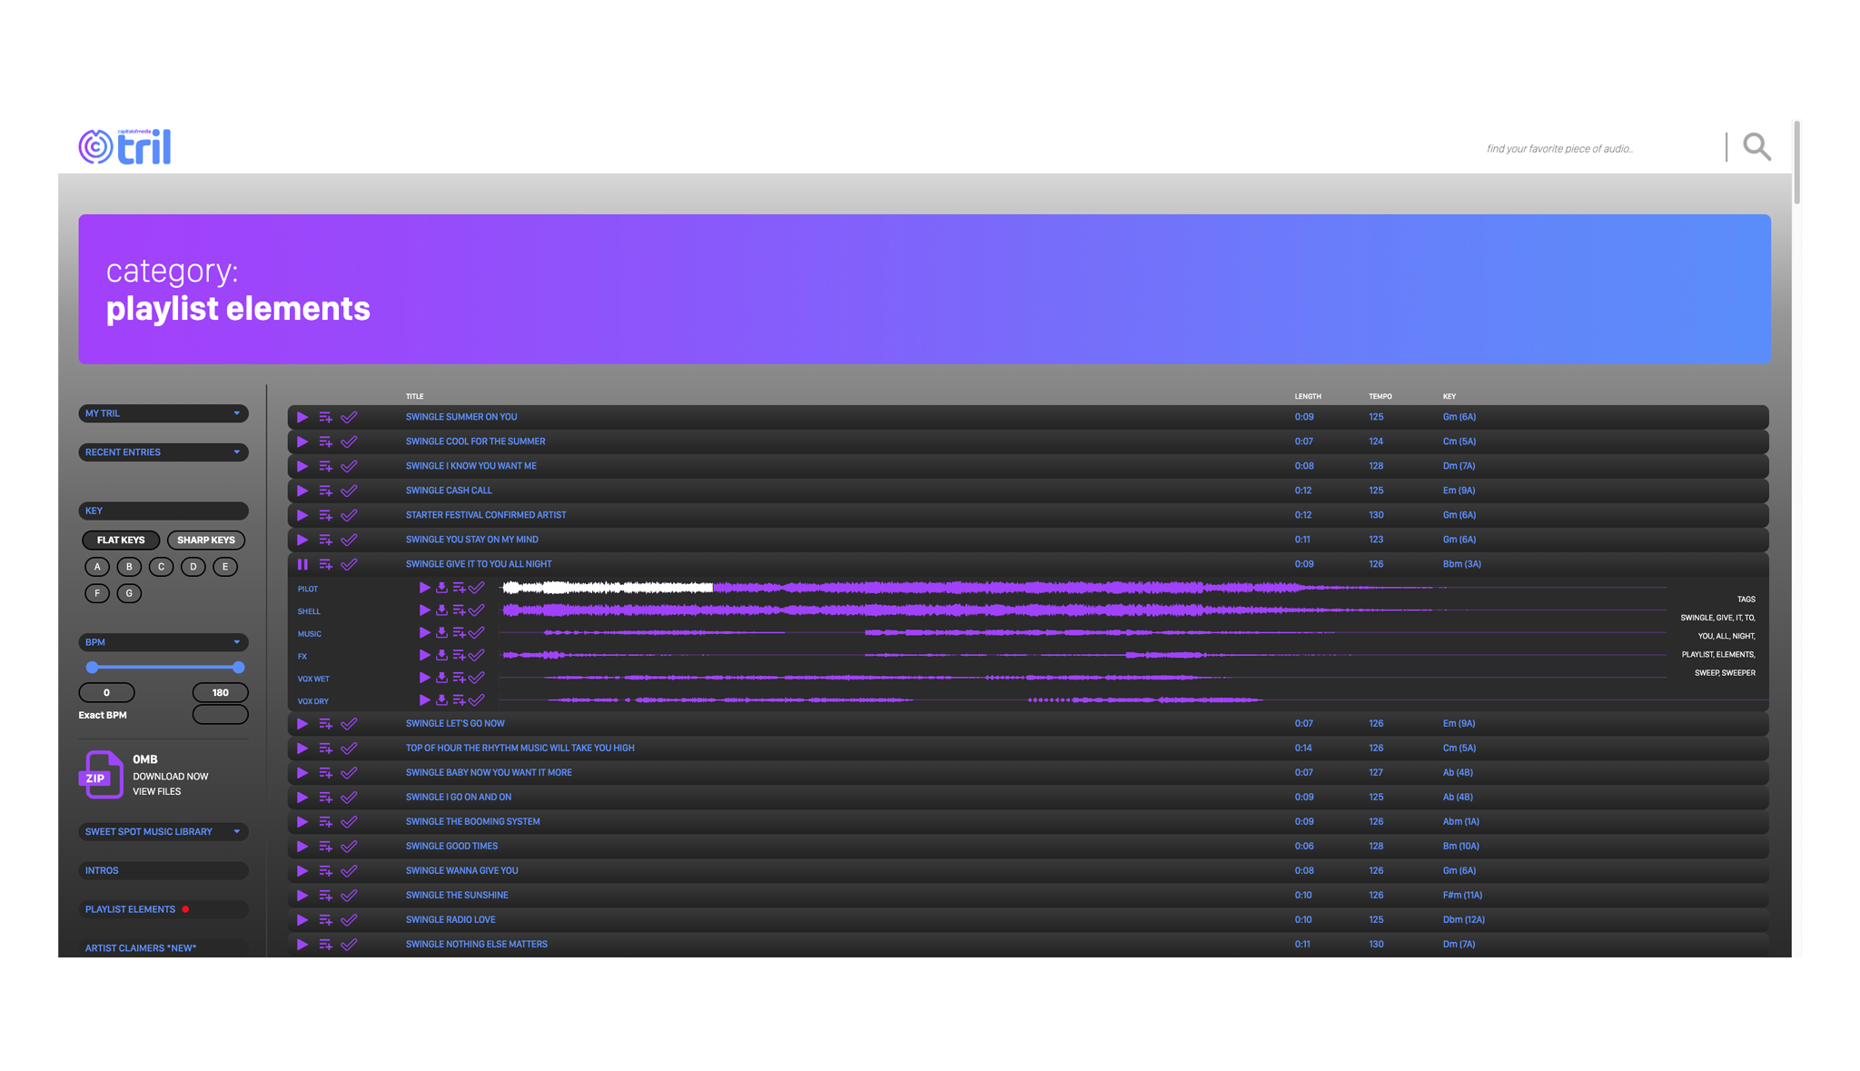1860x1071 pixels.
Task: Click DOWNLOAD NOW link
Action: coord(171,777)
